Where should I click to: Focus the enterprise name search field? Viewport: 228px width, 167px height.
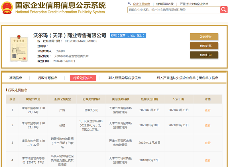tap(174, 10)
